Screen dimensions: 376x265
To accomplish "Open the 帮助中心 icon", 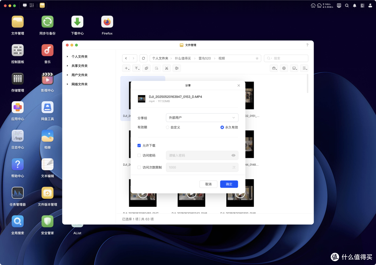I will pos(17,164).
